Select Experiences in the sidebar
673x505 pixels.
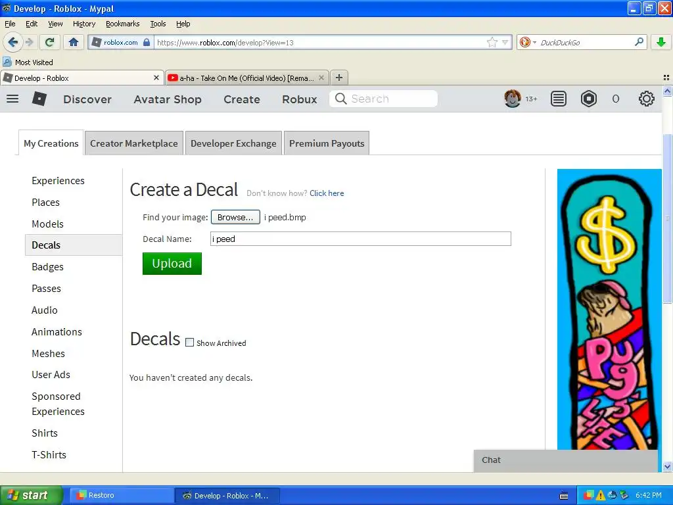pos(58,181)
